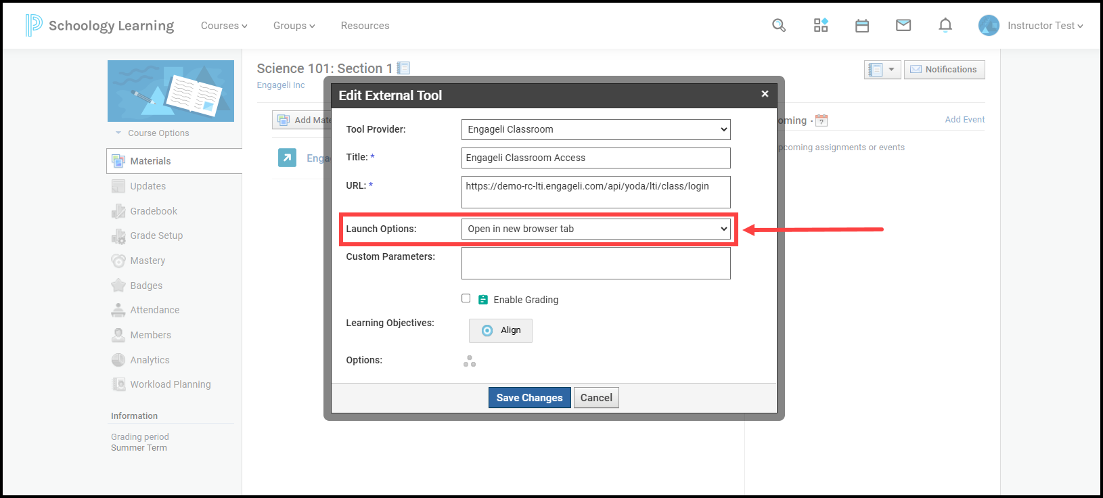The image size is (1103, 498).
Task: Click the Updates sidebar icon
Action: pos(118,186)
